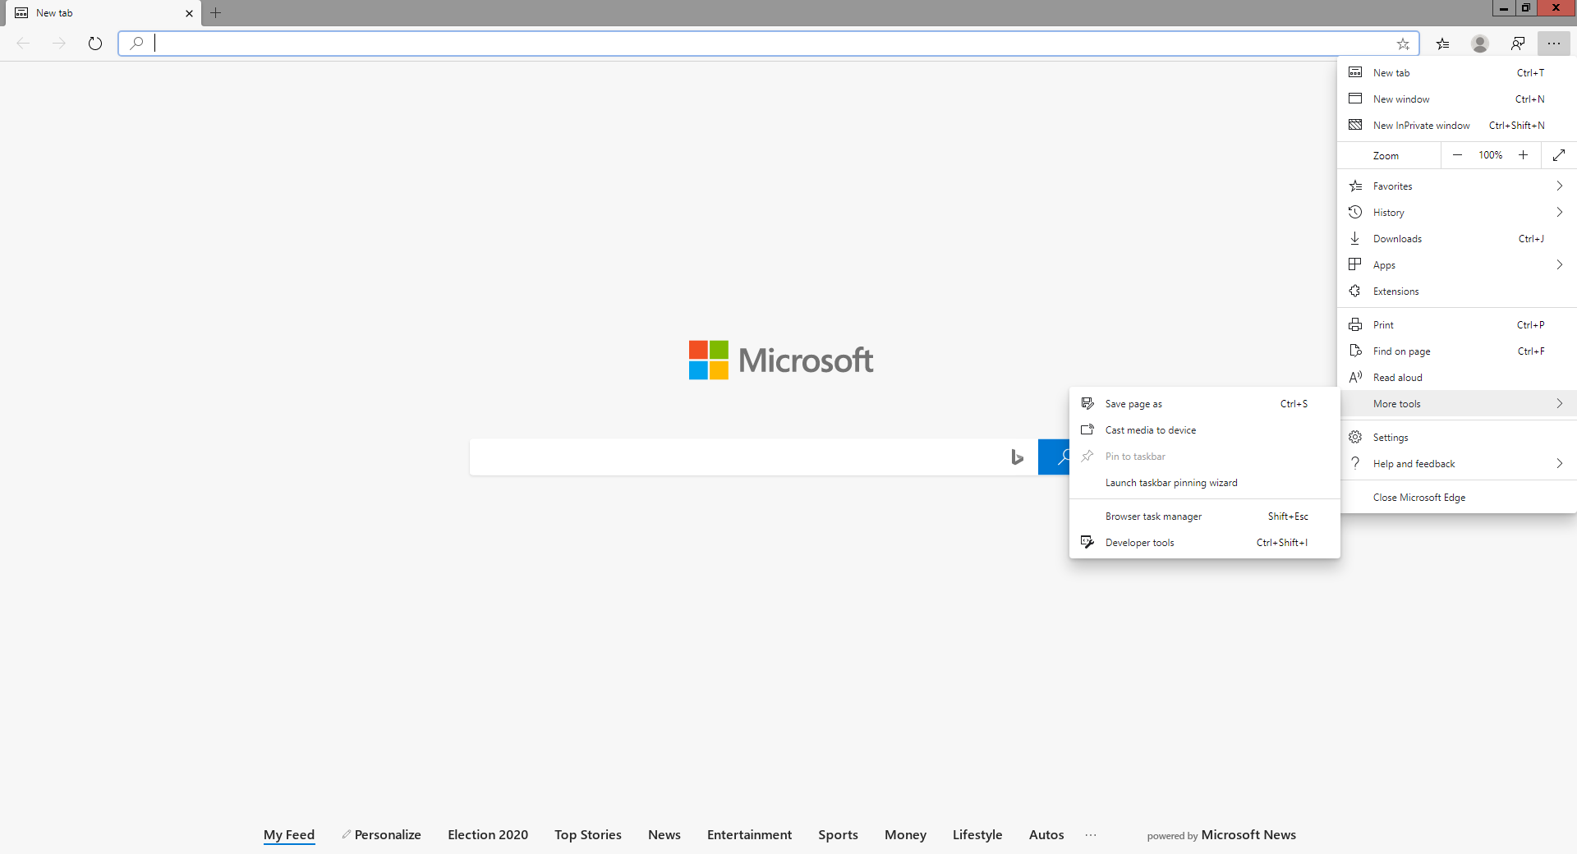Switch to the News feed tab
The width and height of the screenshot is (1577, 854).
click(664, 834)
